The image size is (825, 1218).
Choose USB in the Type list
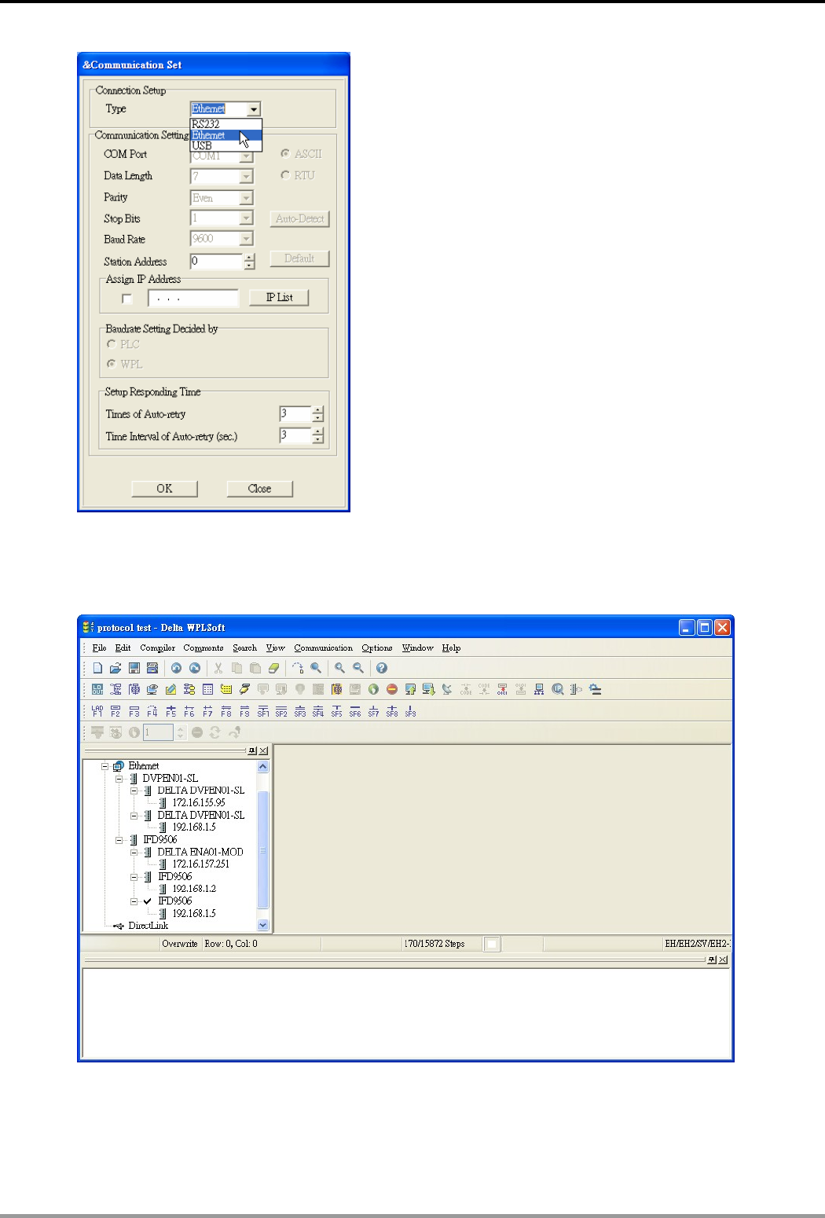pos(225,145)
